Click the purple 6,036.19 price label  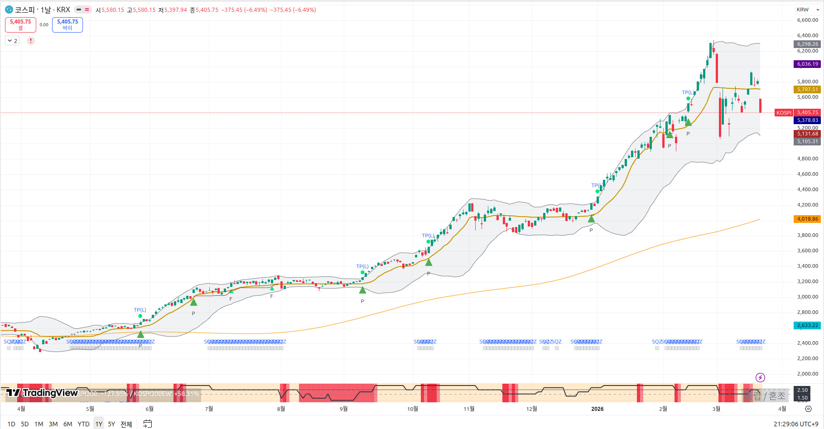tap(808, 64)
